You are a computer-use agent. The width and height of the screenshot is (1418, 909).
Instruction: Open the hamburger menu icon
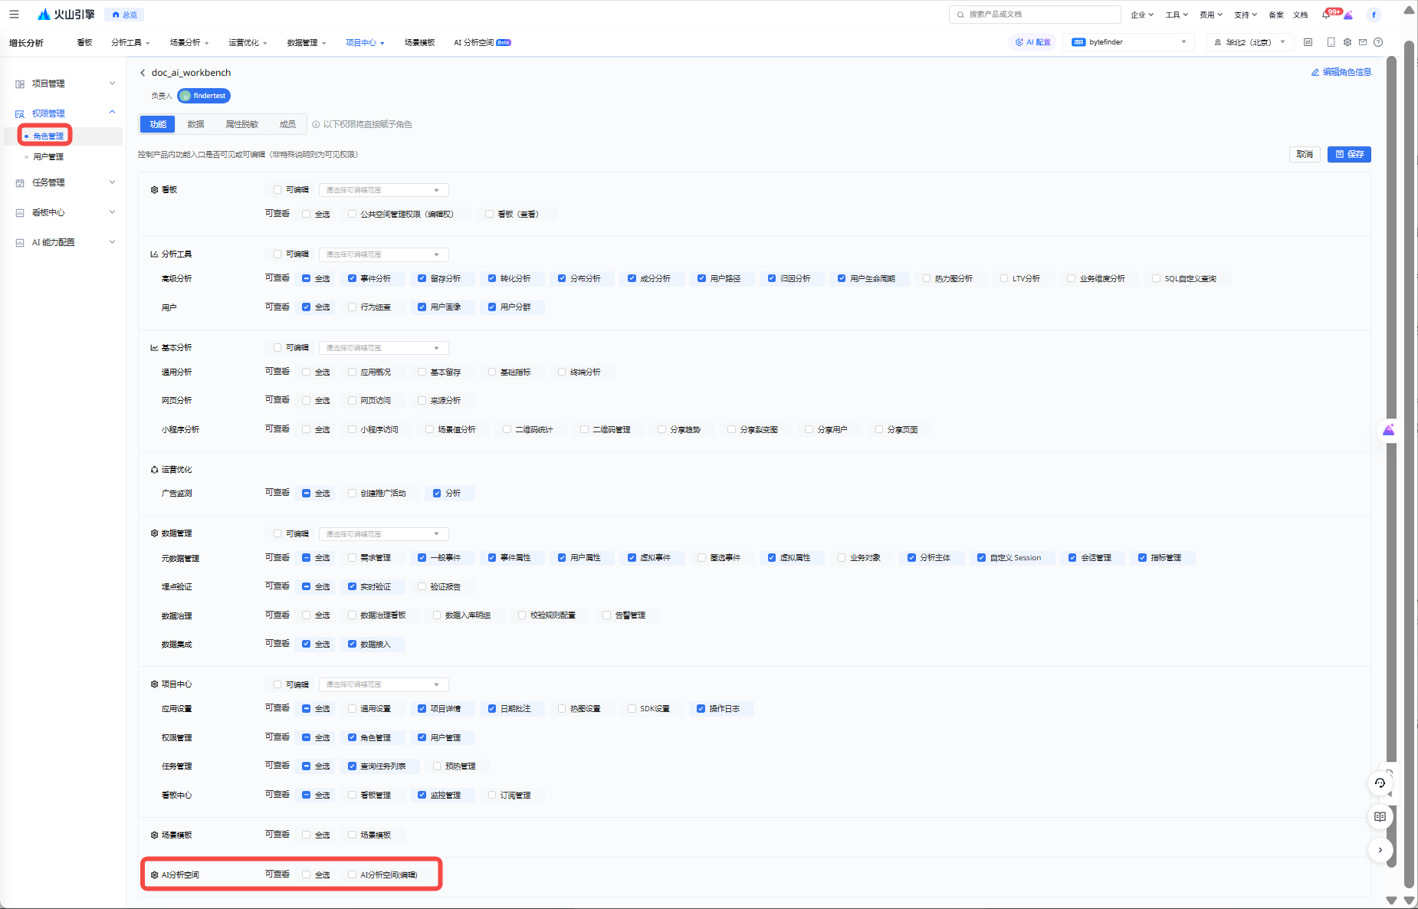(x=14, y=15)
